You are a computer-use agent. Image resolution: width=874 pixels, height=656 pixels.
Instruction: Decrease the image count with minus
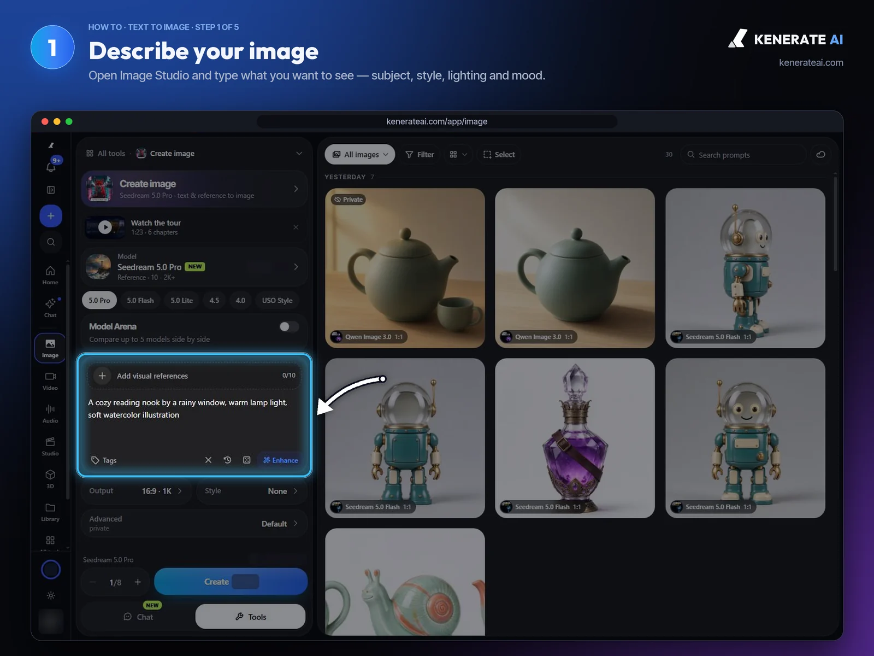click(x=93, y=582)
